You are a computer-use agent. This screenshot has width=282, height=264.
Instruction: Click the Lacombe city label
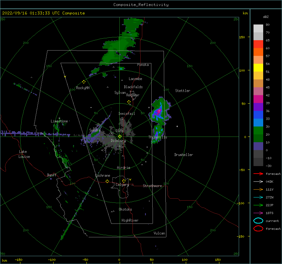135,79
